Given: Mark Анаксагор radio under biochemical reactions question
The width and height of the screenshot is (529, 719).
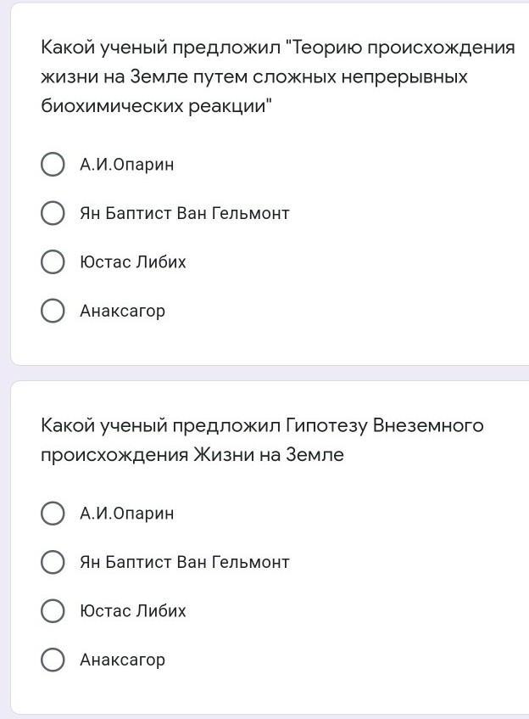Looking at the screenshot, I should point(53,311).
